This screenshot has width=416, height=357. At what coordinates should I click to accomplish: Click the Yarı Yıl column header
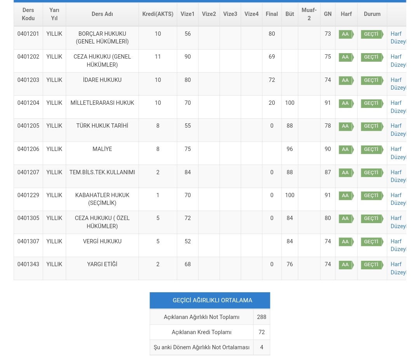(54, 14)
